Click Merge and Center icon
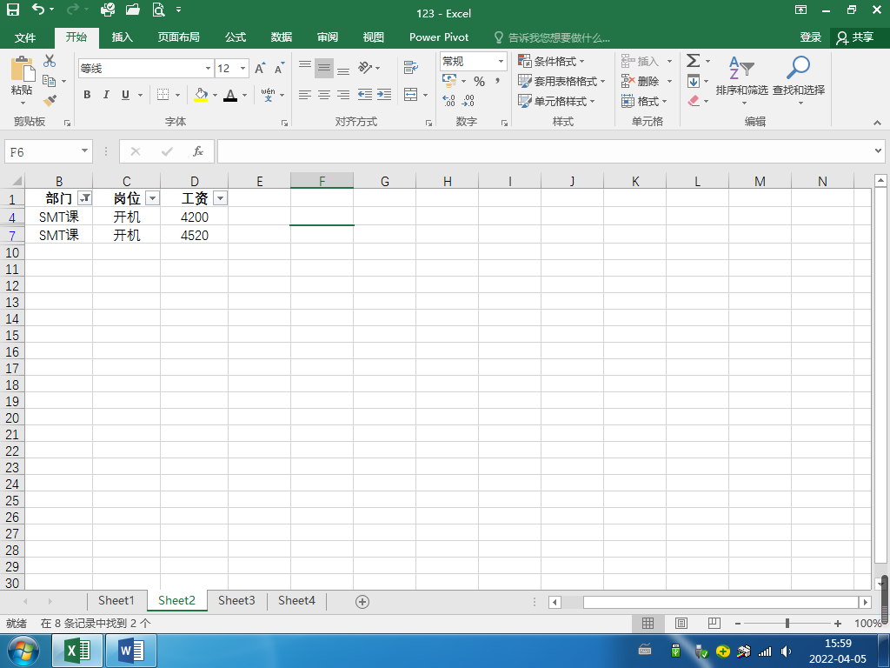The width and height of the screenshot is (890, 668). coord(411,94)
